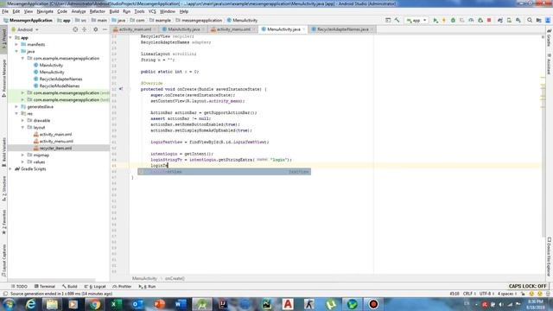Open the File menu

(x=5, y=11)
